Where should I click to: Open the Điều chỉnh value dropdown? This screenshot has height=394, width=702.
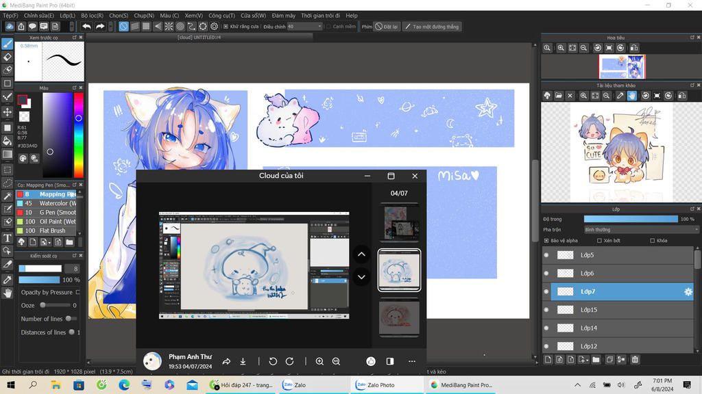[304, 27]
